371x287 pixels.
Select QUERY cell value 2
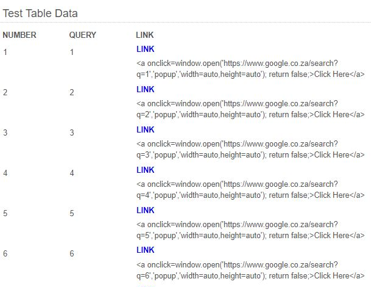[x=72, y=92]
